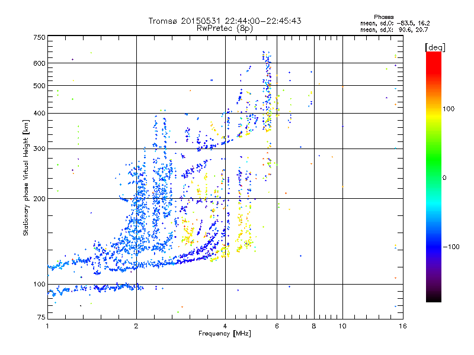Click the colorbar tick label "100"
Screen dimensions: 474x355
449,109
